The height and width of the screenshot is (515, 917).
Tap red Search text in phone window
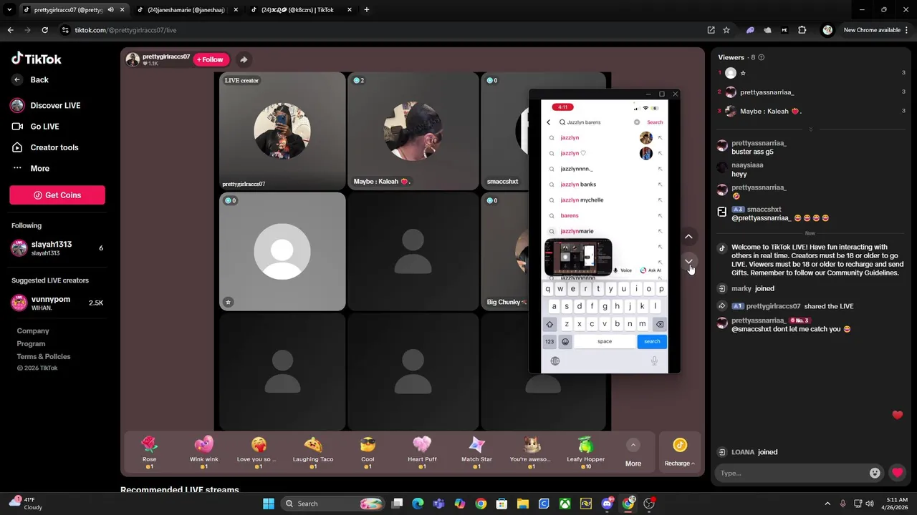pyautogui.click(x=655, y=122)
